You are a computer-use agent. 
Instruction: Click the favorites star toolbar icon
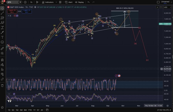coord(2,107)
